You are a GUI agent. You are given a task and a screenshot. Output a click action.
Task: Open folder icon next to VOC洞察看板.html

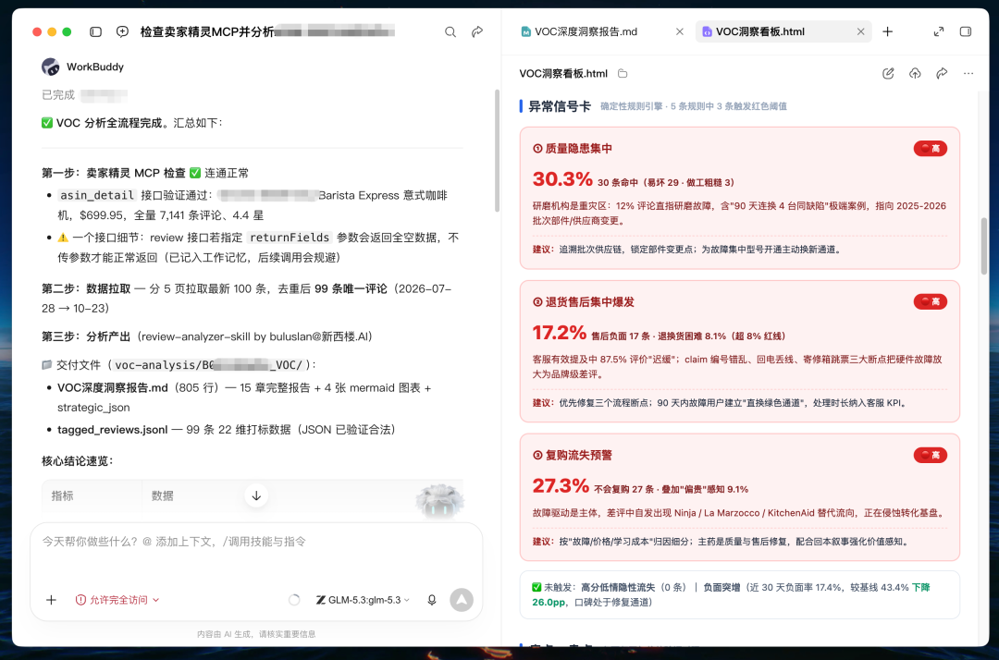tap(623, 74)
